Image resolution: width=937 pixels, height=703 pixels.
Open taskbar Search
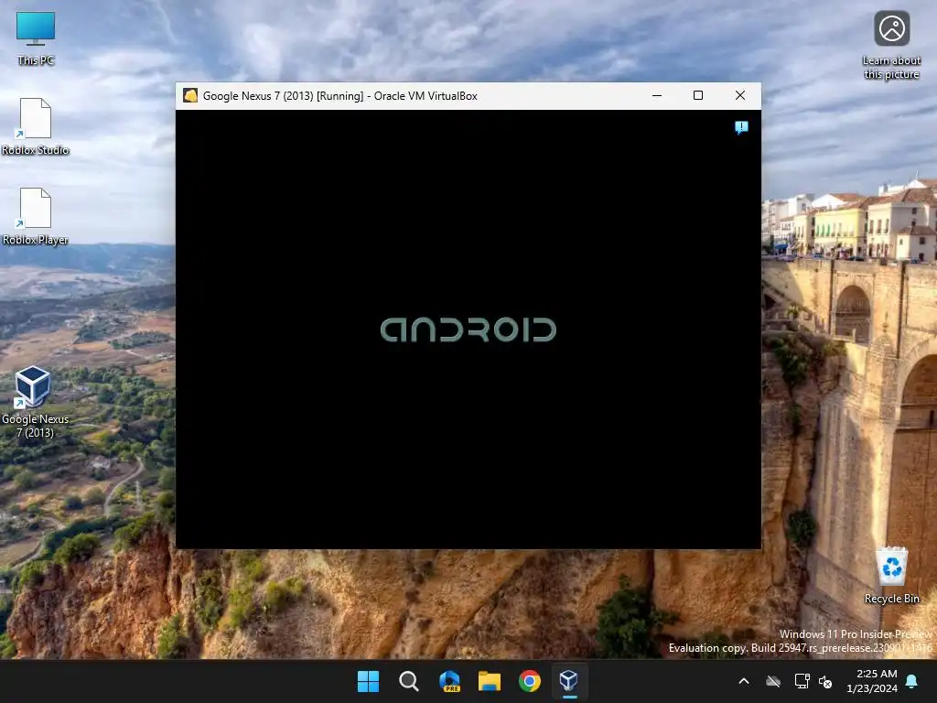click(409, 681)
